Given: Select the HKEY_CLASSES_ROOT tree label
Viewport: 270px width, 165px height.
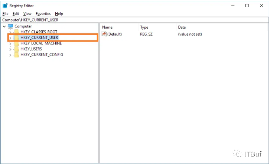Looking at the screenshot, I should coord(39,32).
